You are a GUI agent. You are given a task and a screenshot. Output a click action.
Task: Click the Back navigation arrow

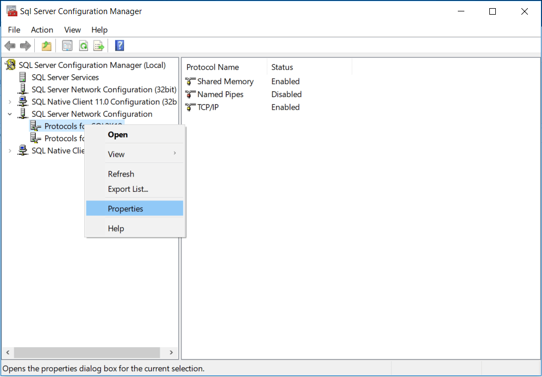tap(10, 46)
